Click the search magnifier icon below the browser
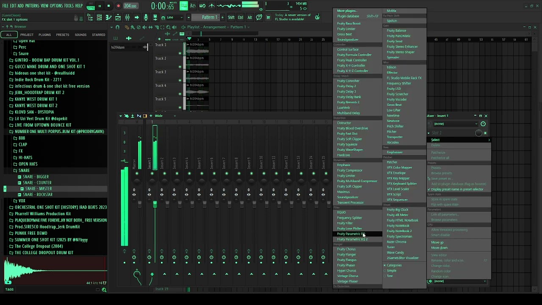 click(x=104, y=290)
